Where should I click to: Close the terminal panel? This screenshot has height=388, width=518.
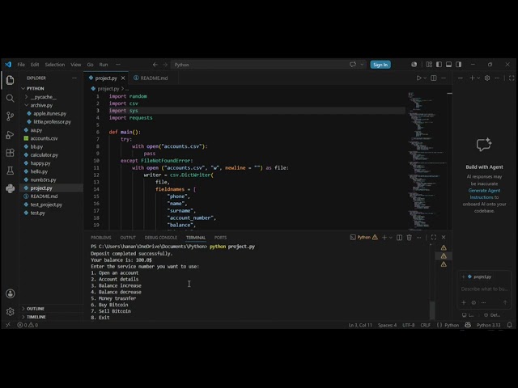(444, 238)
